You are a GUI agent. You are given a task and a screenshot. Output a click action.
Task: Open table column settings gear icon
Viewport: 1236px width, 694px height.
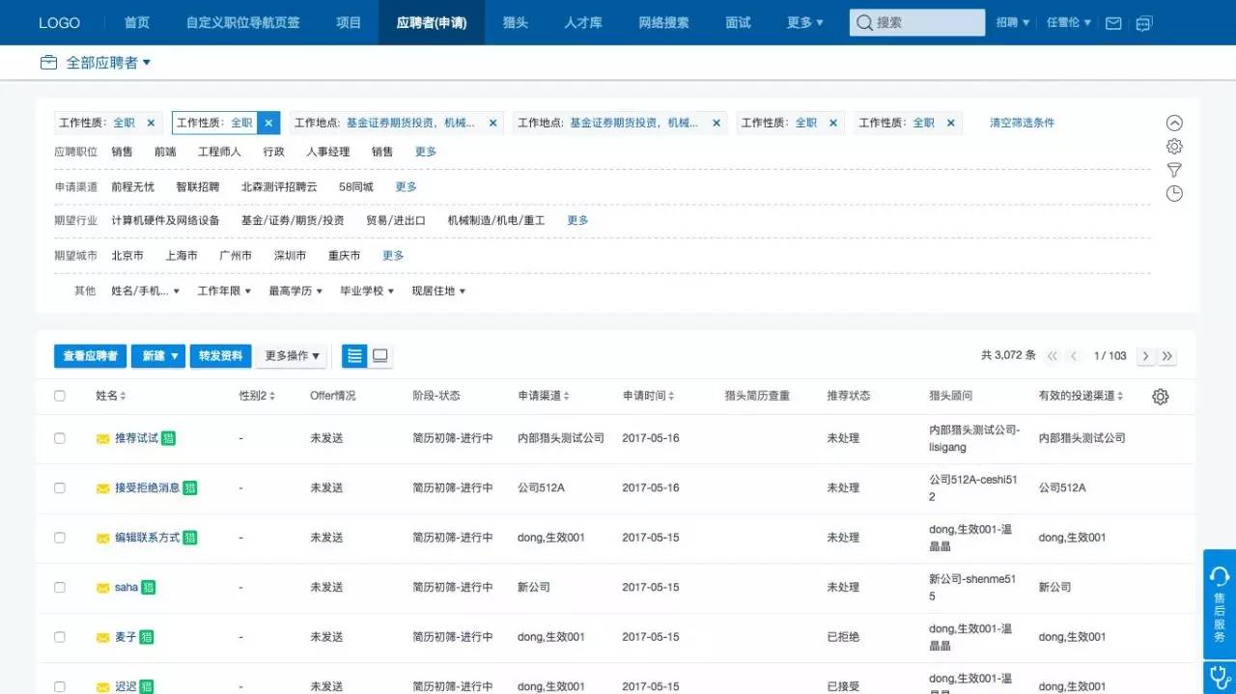(1161, 397)
